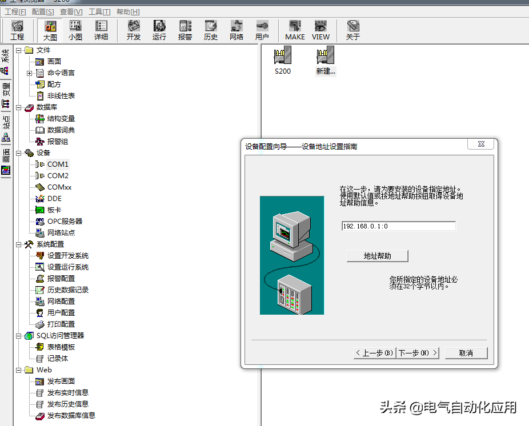Collapse the 设备 tree node
Image resolution: width=529 pixels, height=426 pixels.
(18, 153)
